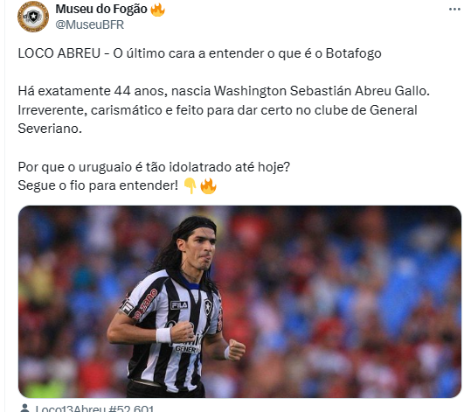Open the tweet's three-dot more options menu

[x=454, y=10]
